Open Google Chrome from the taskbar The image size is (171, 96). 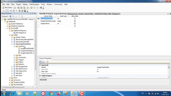pos(51,94)
